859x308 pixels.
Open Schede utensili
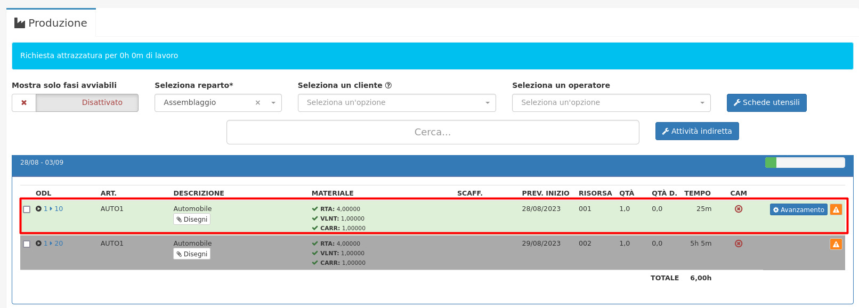(766, 103)
